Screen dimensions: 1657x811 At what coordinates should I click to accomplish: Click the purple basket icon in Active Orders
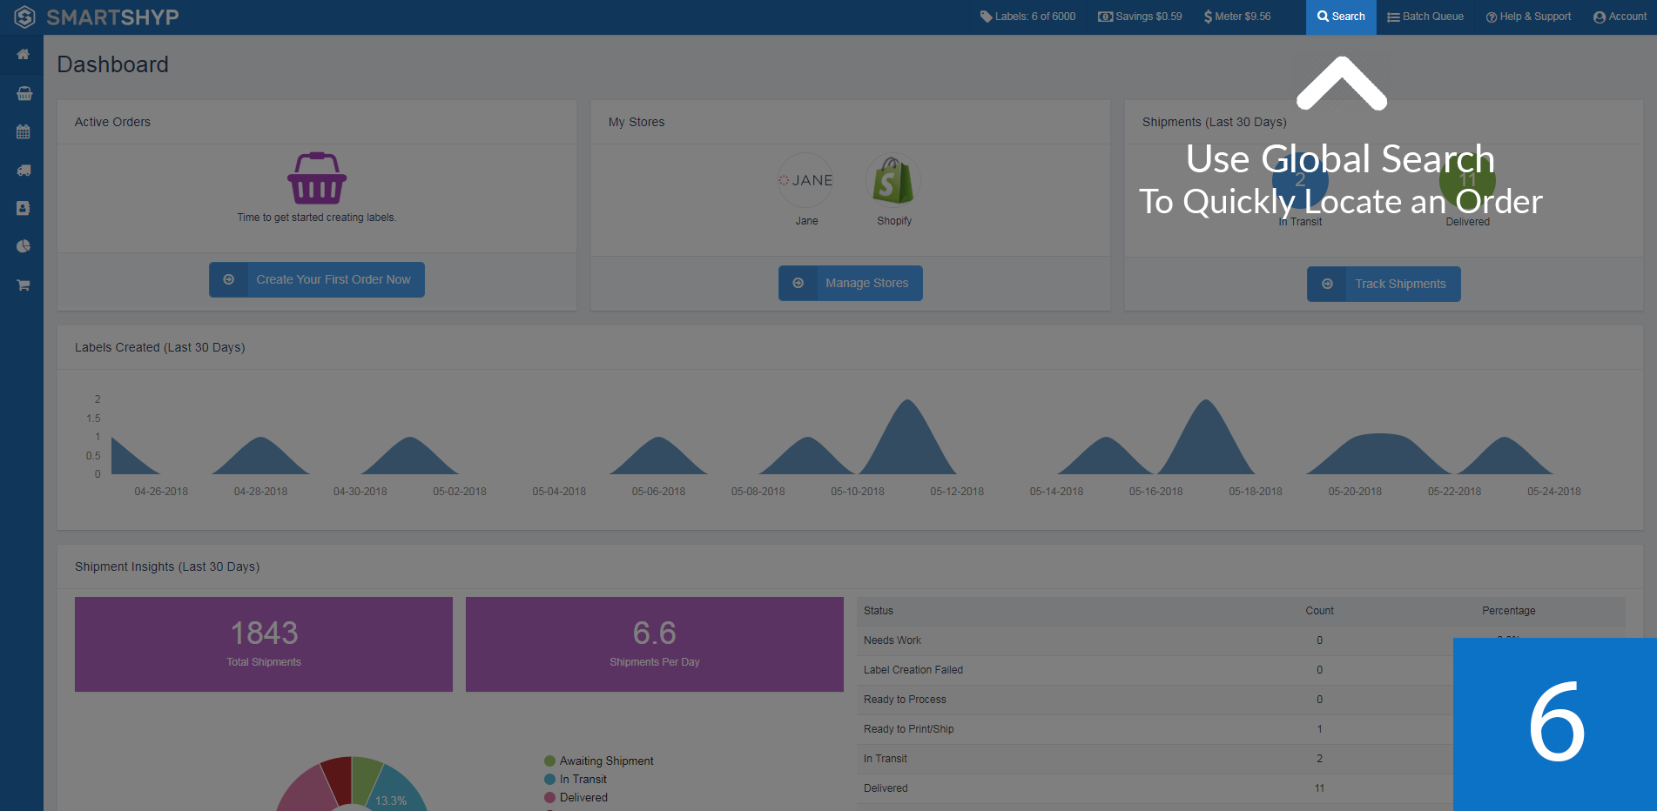pyautogui.click(x=317, y=178)
